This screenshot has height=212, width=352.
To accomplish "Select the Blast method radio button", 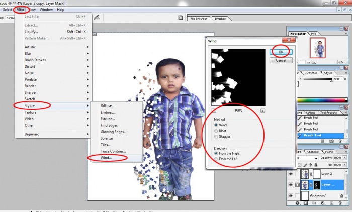I will coord(216,131).
